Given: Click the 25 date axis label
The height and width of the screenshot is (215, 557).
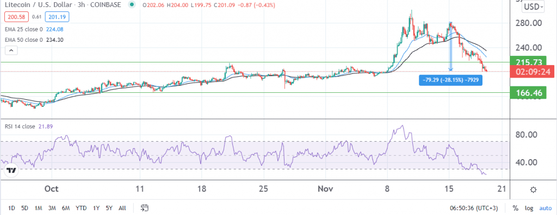Looking at the screenshot, I should [263, 189].
